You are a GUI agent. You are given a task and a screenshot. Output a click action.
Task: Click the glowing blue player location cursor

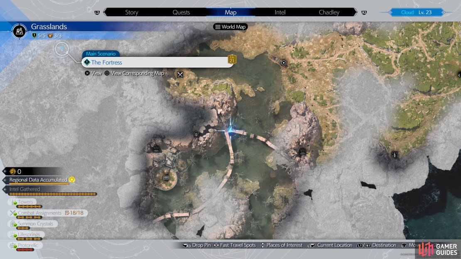pyautogui.click(x=231, y=130)
